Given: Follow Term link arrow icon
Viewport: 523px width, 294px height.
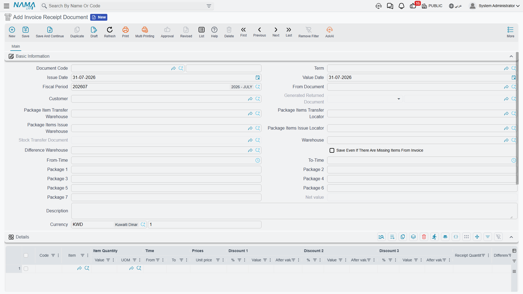Looking at the screenshot, I should coord(506,68).
